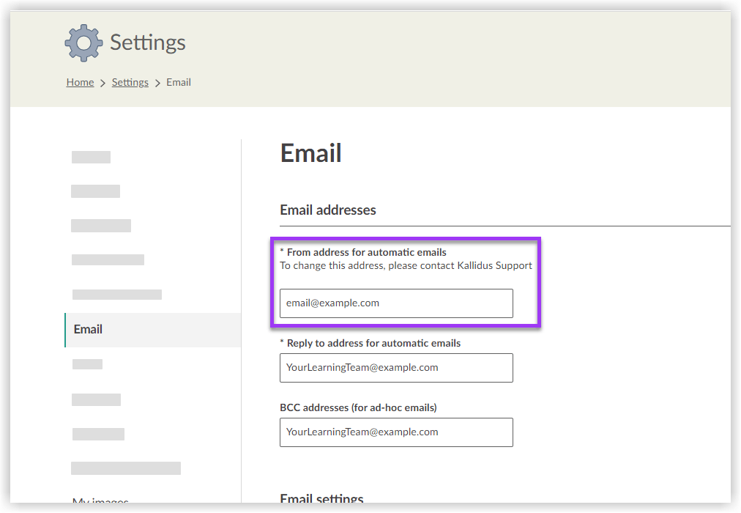The width and height of the screenshot is (741, 513).
Task: Select Email in the settings sidebar
Action: [x=88, y=330]
